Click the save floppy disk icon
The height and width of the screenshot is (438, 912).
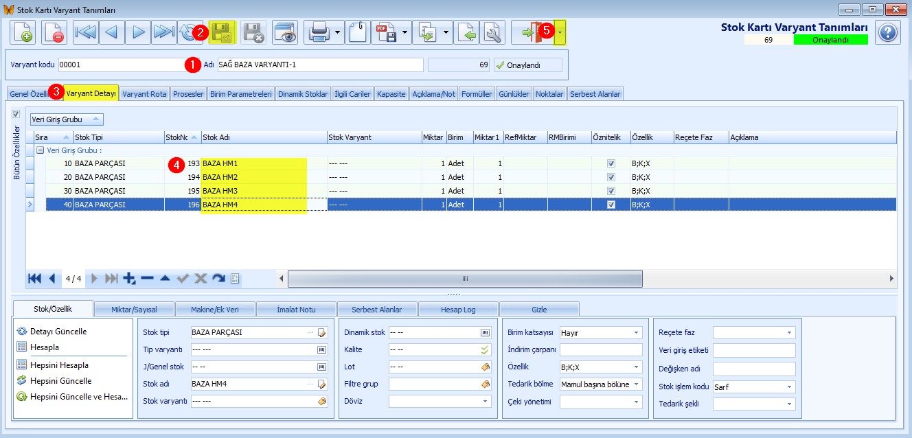(x=223, y=32)
